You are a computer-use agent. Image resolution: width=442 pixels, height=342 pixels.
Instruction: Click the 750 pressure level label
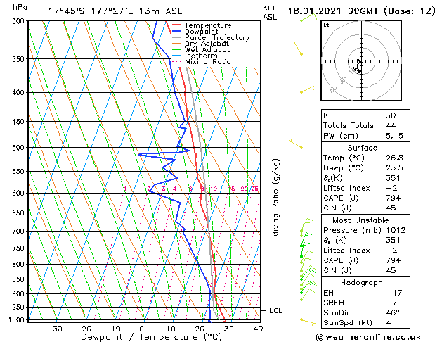pos(20,248)
